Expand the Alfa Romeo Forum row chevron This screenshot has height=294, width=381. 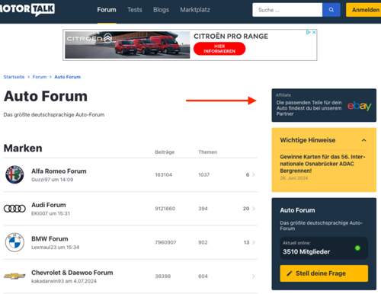[254, 174]
